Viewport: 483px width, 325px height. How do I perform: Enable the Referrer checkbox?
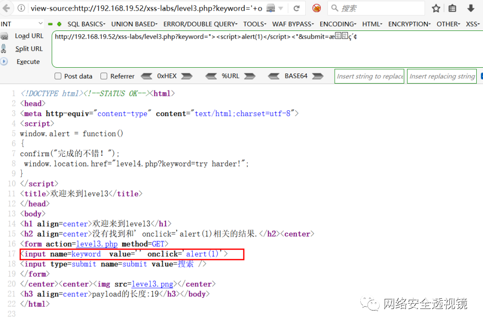(x=104, y=76)
